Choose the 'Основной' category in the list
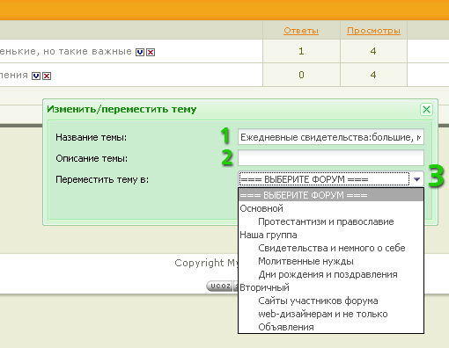This screenshot has height=348, width=449. pos(331,208)
